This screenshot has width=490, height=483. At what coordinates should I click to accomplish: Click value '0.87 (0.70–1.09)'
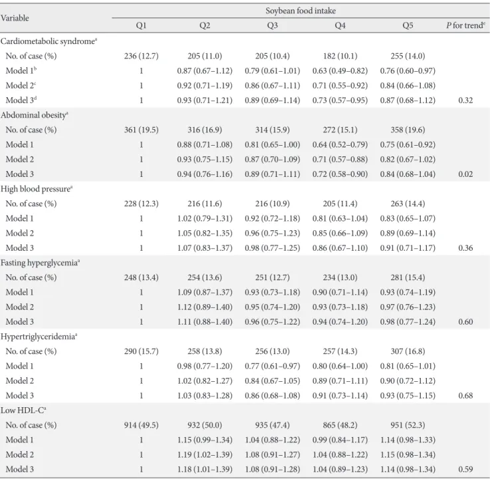pos(272,159)
